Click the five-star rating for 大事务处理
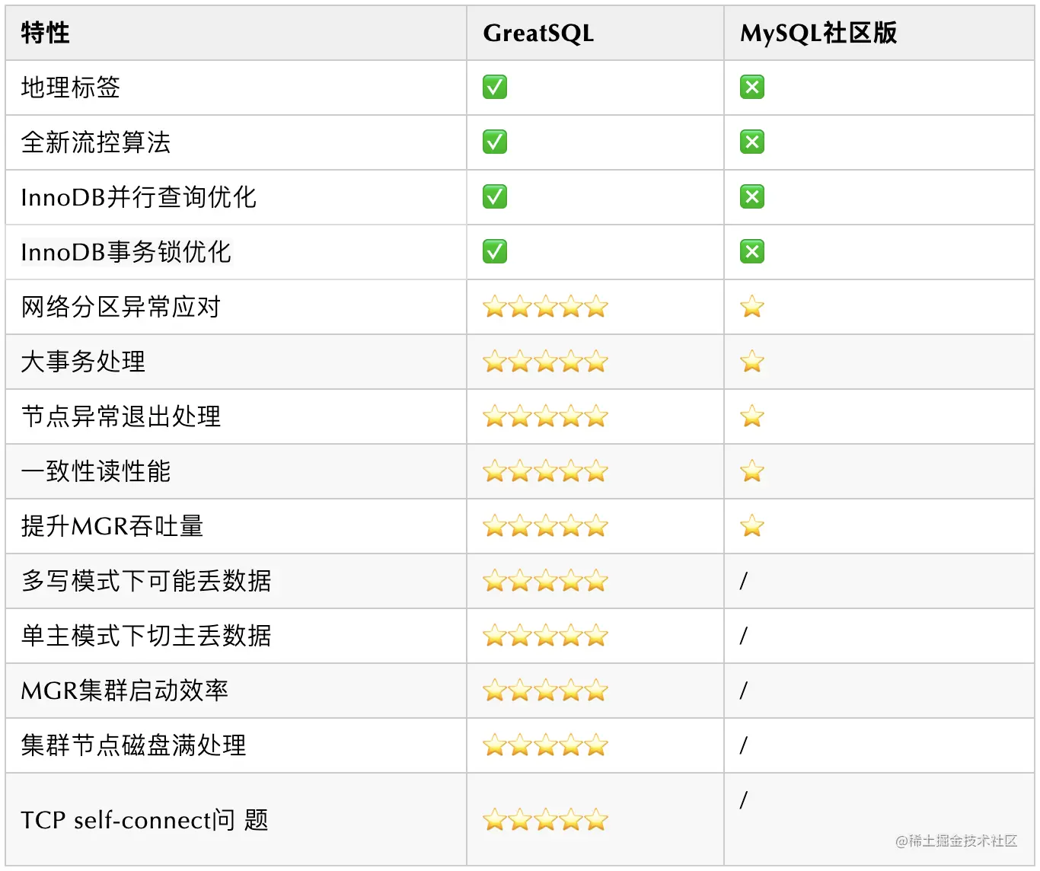The height and width of the screenshot is (871, 1040). [545, 362]
